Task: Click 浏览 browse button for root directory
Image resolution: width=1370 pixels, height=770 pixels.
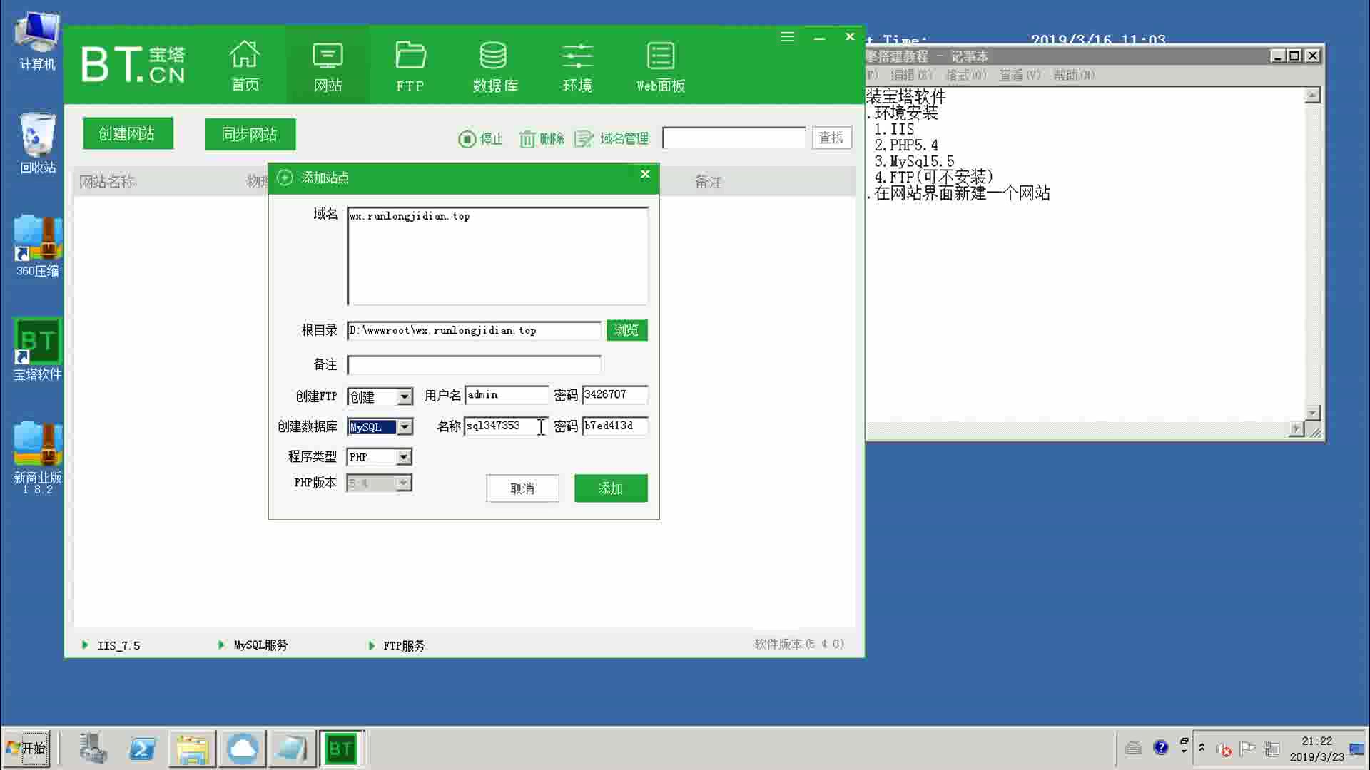Action: point(627,330)
